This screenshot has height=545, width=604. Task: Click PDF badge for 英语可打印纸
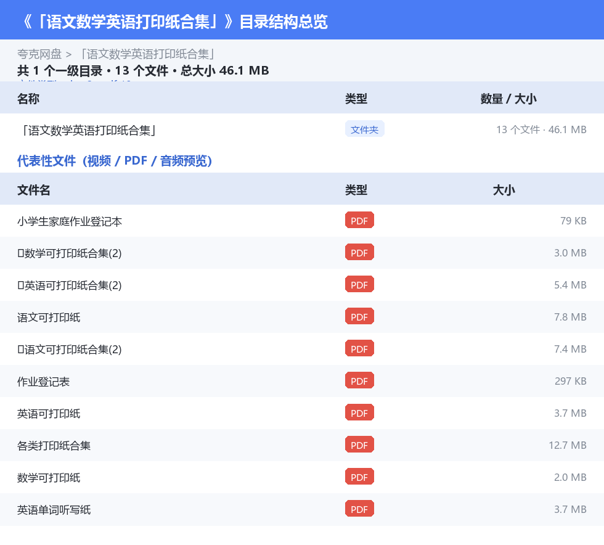click(x=359, y=412)
